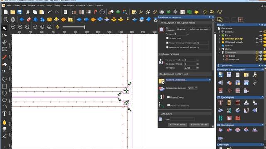Open the 3D-печать menu

click(x=80, y=5)
